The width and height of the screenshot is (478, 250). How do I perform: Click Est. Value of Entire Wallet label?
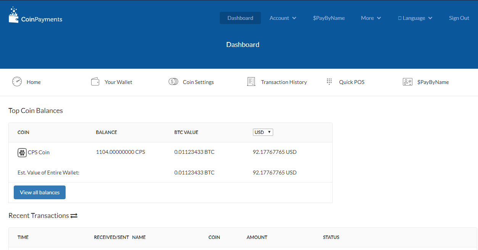tap(48, 173)
